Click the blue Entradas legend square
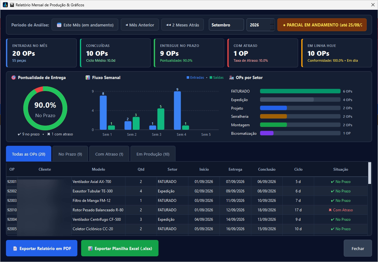 tap(188, 77)
